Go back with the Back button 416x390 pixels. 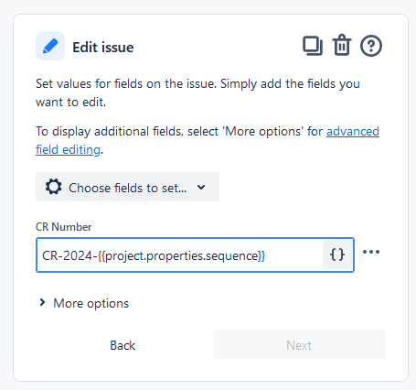pos(123,345)
